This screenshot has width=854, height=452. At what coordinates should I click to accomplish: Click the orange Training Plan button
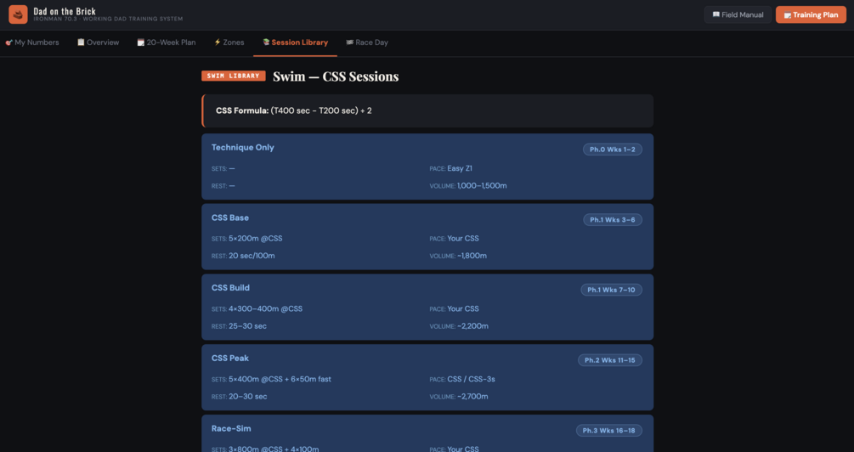click(x=811, y=14)
